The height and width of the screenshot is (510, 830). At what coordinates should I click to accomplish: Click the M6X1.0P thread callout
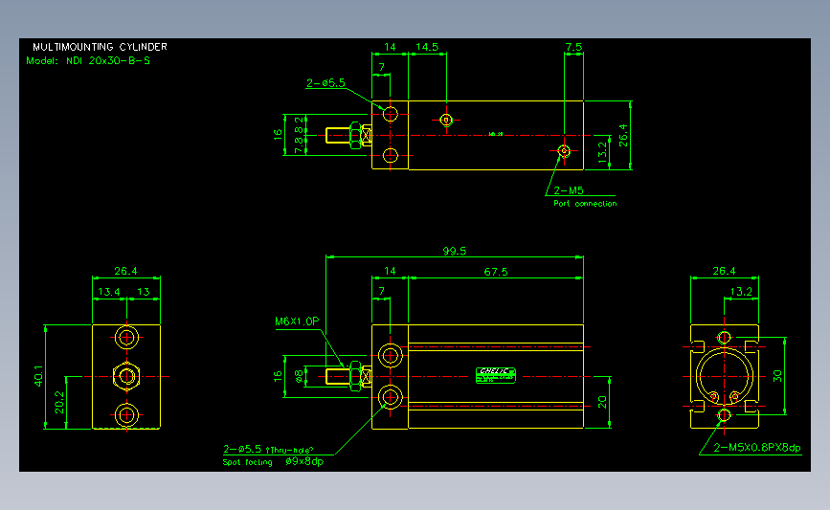tap(297, 322)
